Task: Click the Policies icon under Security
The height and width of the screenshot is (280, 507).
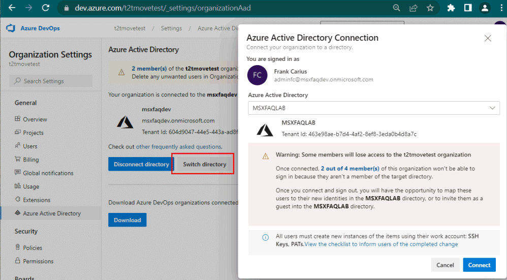Action: 17,247
